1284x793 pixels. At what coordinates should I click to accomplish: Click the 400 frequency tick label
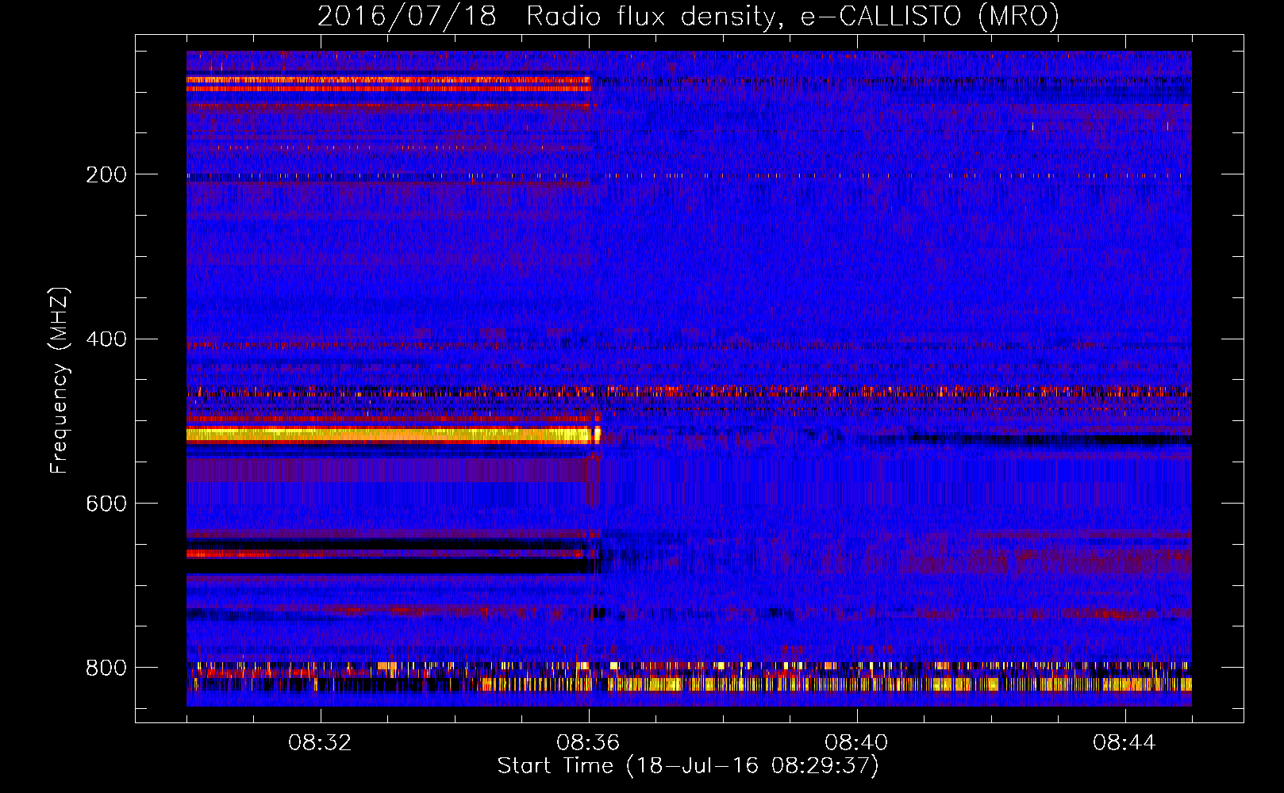click(x=106, y=339)
